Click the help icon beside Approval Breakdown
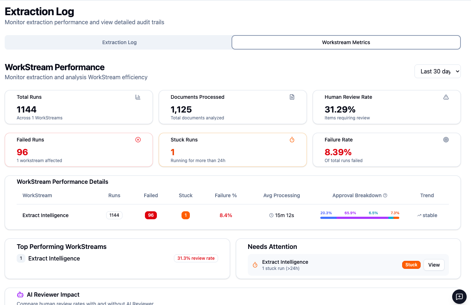 [x=385, y=195]
